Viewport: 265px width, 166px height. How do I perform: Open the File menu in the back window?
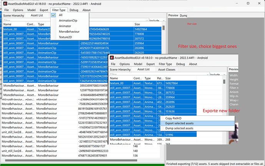pos(7,10)
